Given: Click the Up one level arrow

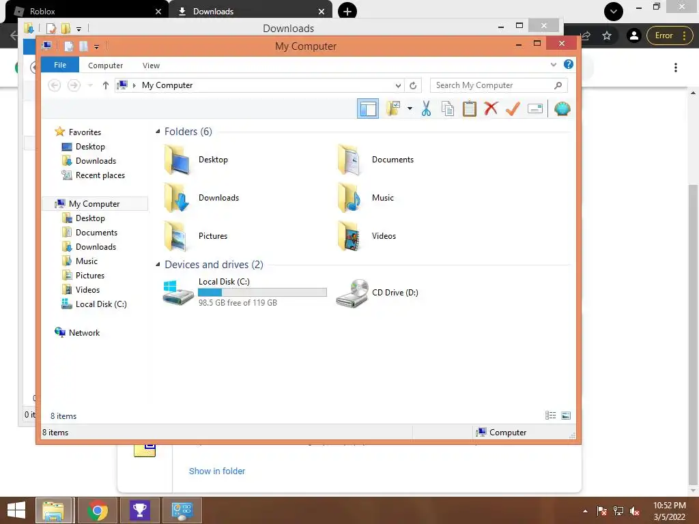Looking at the screenshot, I should [x=106, y=85].
